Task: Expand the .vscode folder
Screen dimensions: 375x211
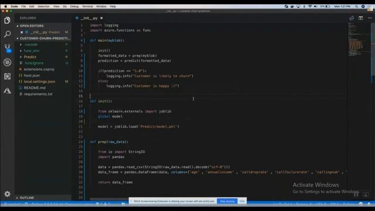Action: pyautogui.click(x=21, y=45)
